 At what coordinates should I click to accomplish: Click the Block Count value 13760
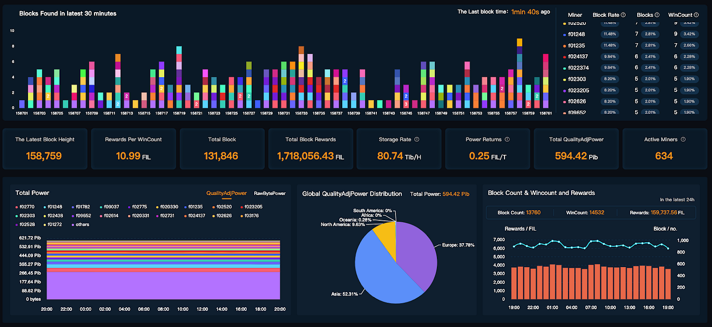(x=533, y=212)
